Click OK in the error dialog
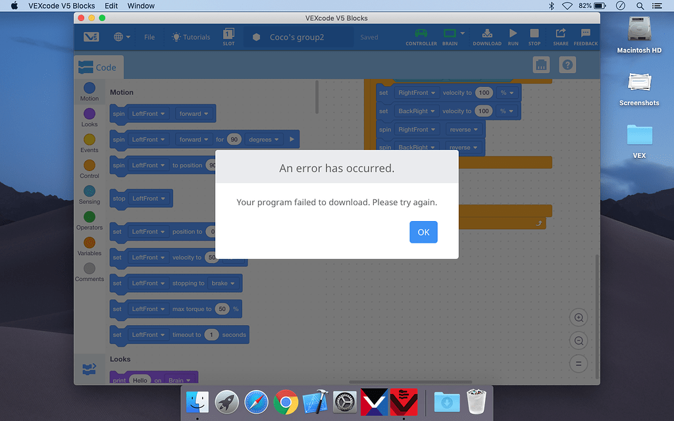The width and height of the screenshot is (674, 421). tap(423, 232)
